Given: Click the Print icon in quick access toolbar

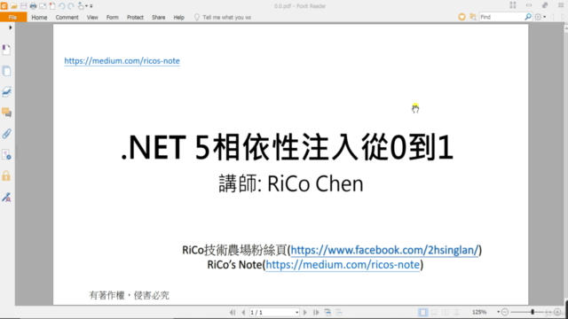Looking at the screenshot, I should (x=34, y=6).
